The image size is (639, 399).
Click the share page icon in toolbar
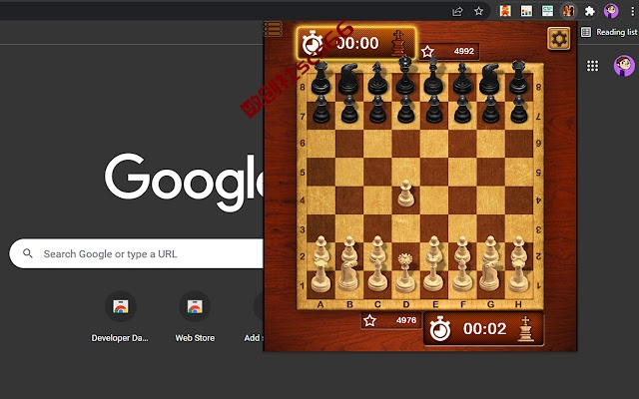click(x=457, y=11)
